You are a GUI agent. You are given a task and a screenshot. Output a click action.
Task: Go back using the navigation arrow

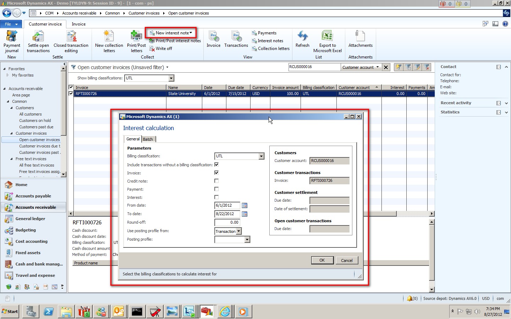click(7, 13)
